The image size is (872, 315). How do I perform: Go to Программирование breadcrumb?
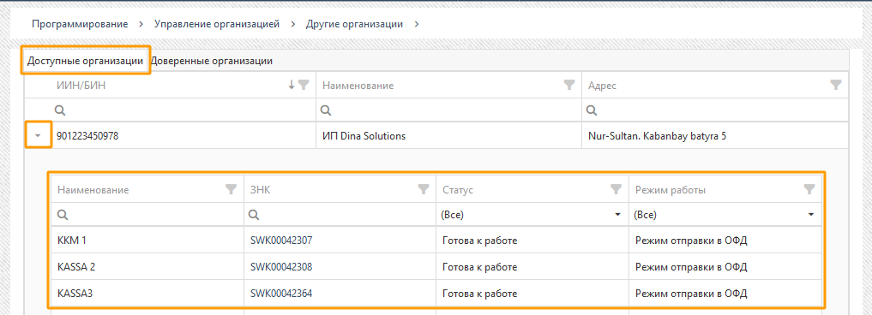80,24
